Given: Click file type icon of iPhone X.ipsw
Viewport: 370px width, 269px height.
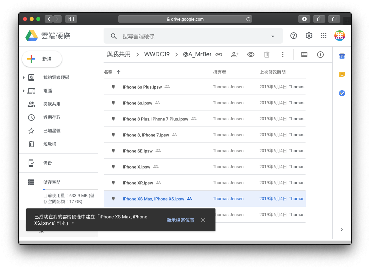Looking at the screenshot, I should point(113,167).
